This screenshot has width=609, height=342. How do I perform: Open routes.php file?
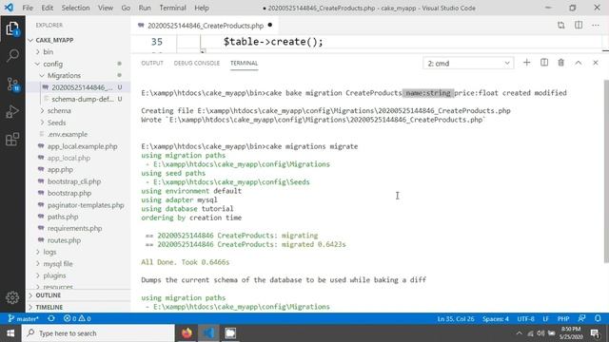pos(64,240)
